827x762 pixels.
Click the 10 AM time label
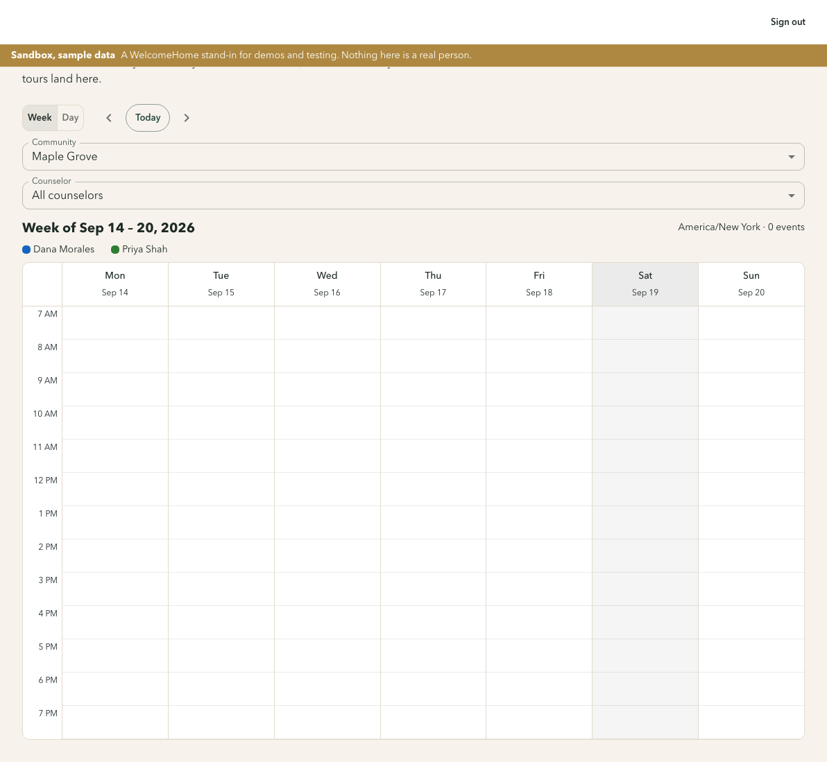coord(45,414)
